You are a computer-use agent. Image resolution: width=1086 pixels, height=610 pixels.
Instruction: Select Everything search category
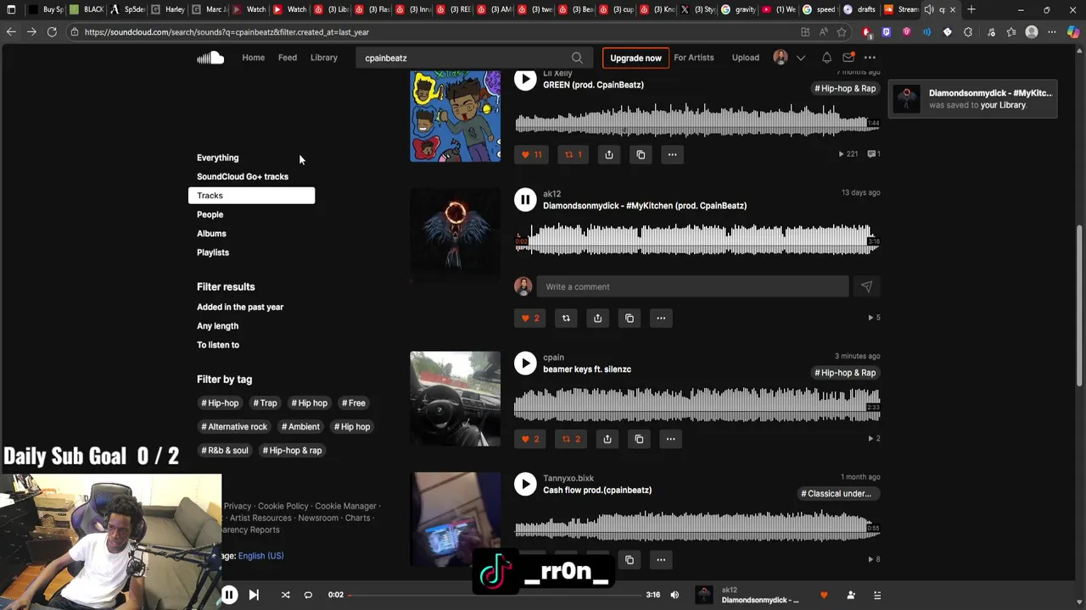coord(218,158)
